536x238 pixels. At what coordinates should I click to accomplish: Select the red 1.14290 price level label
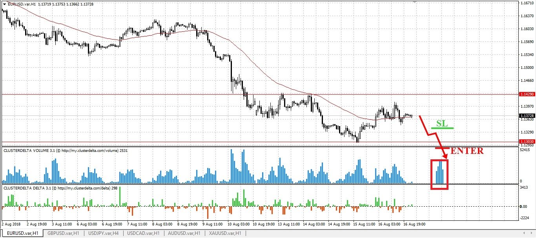(x=527, y=94)
